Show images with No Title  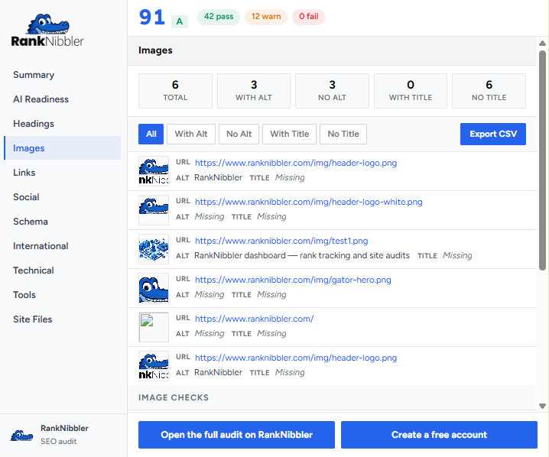click(343, 134)
